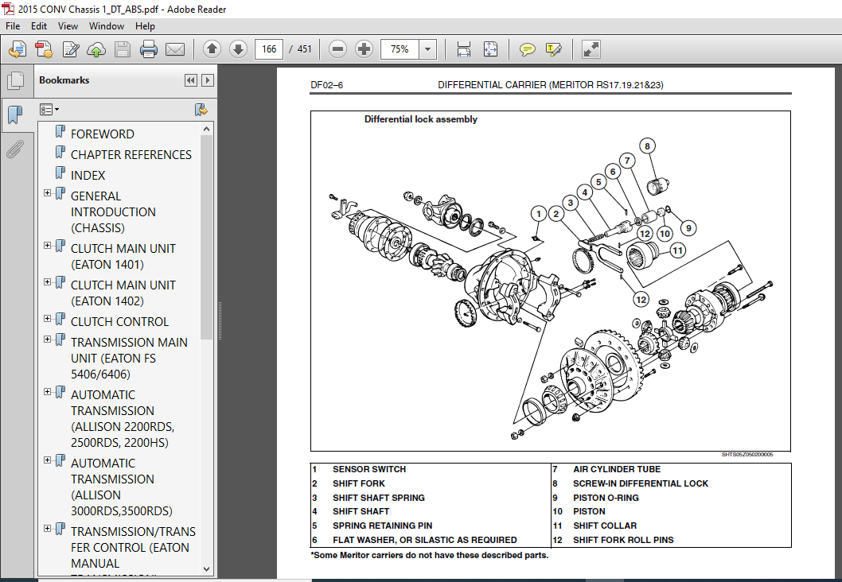Viewport: 842px width, 582px height.
Task: Click the SHIFT SHAFT SPRING legend entry
Action: 379,498
